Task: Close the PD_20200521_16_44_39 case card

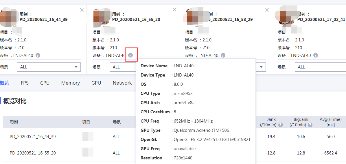Action: (82, 10)
